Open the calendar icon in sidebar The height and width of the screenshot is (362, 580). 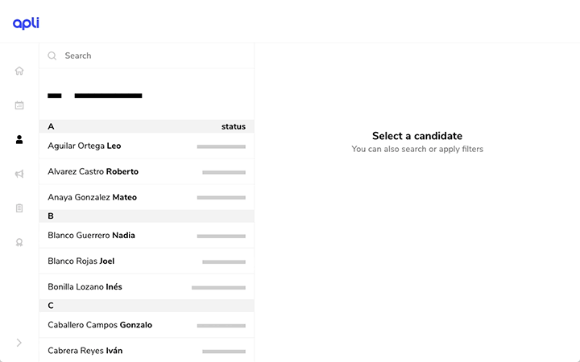point(19,105)
